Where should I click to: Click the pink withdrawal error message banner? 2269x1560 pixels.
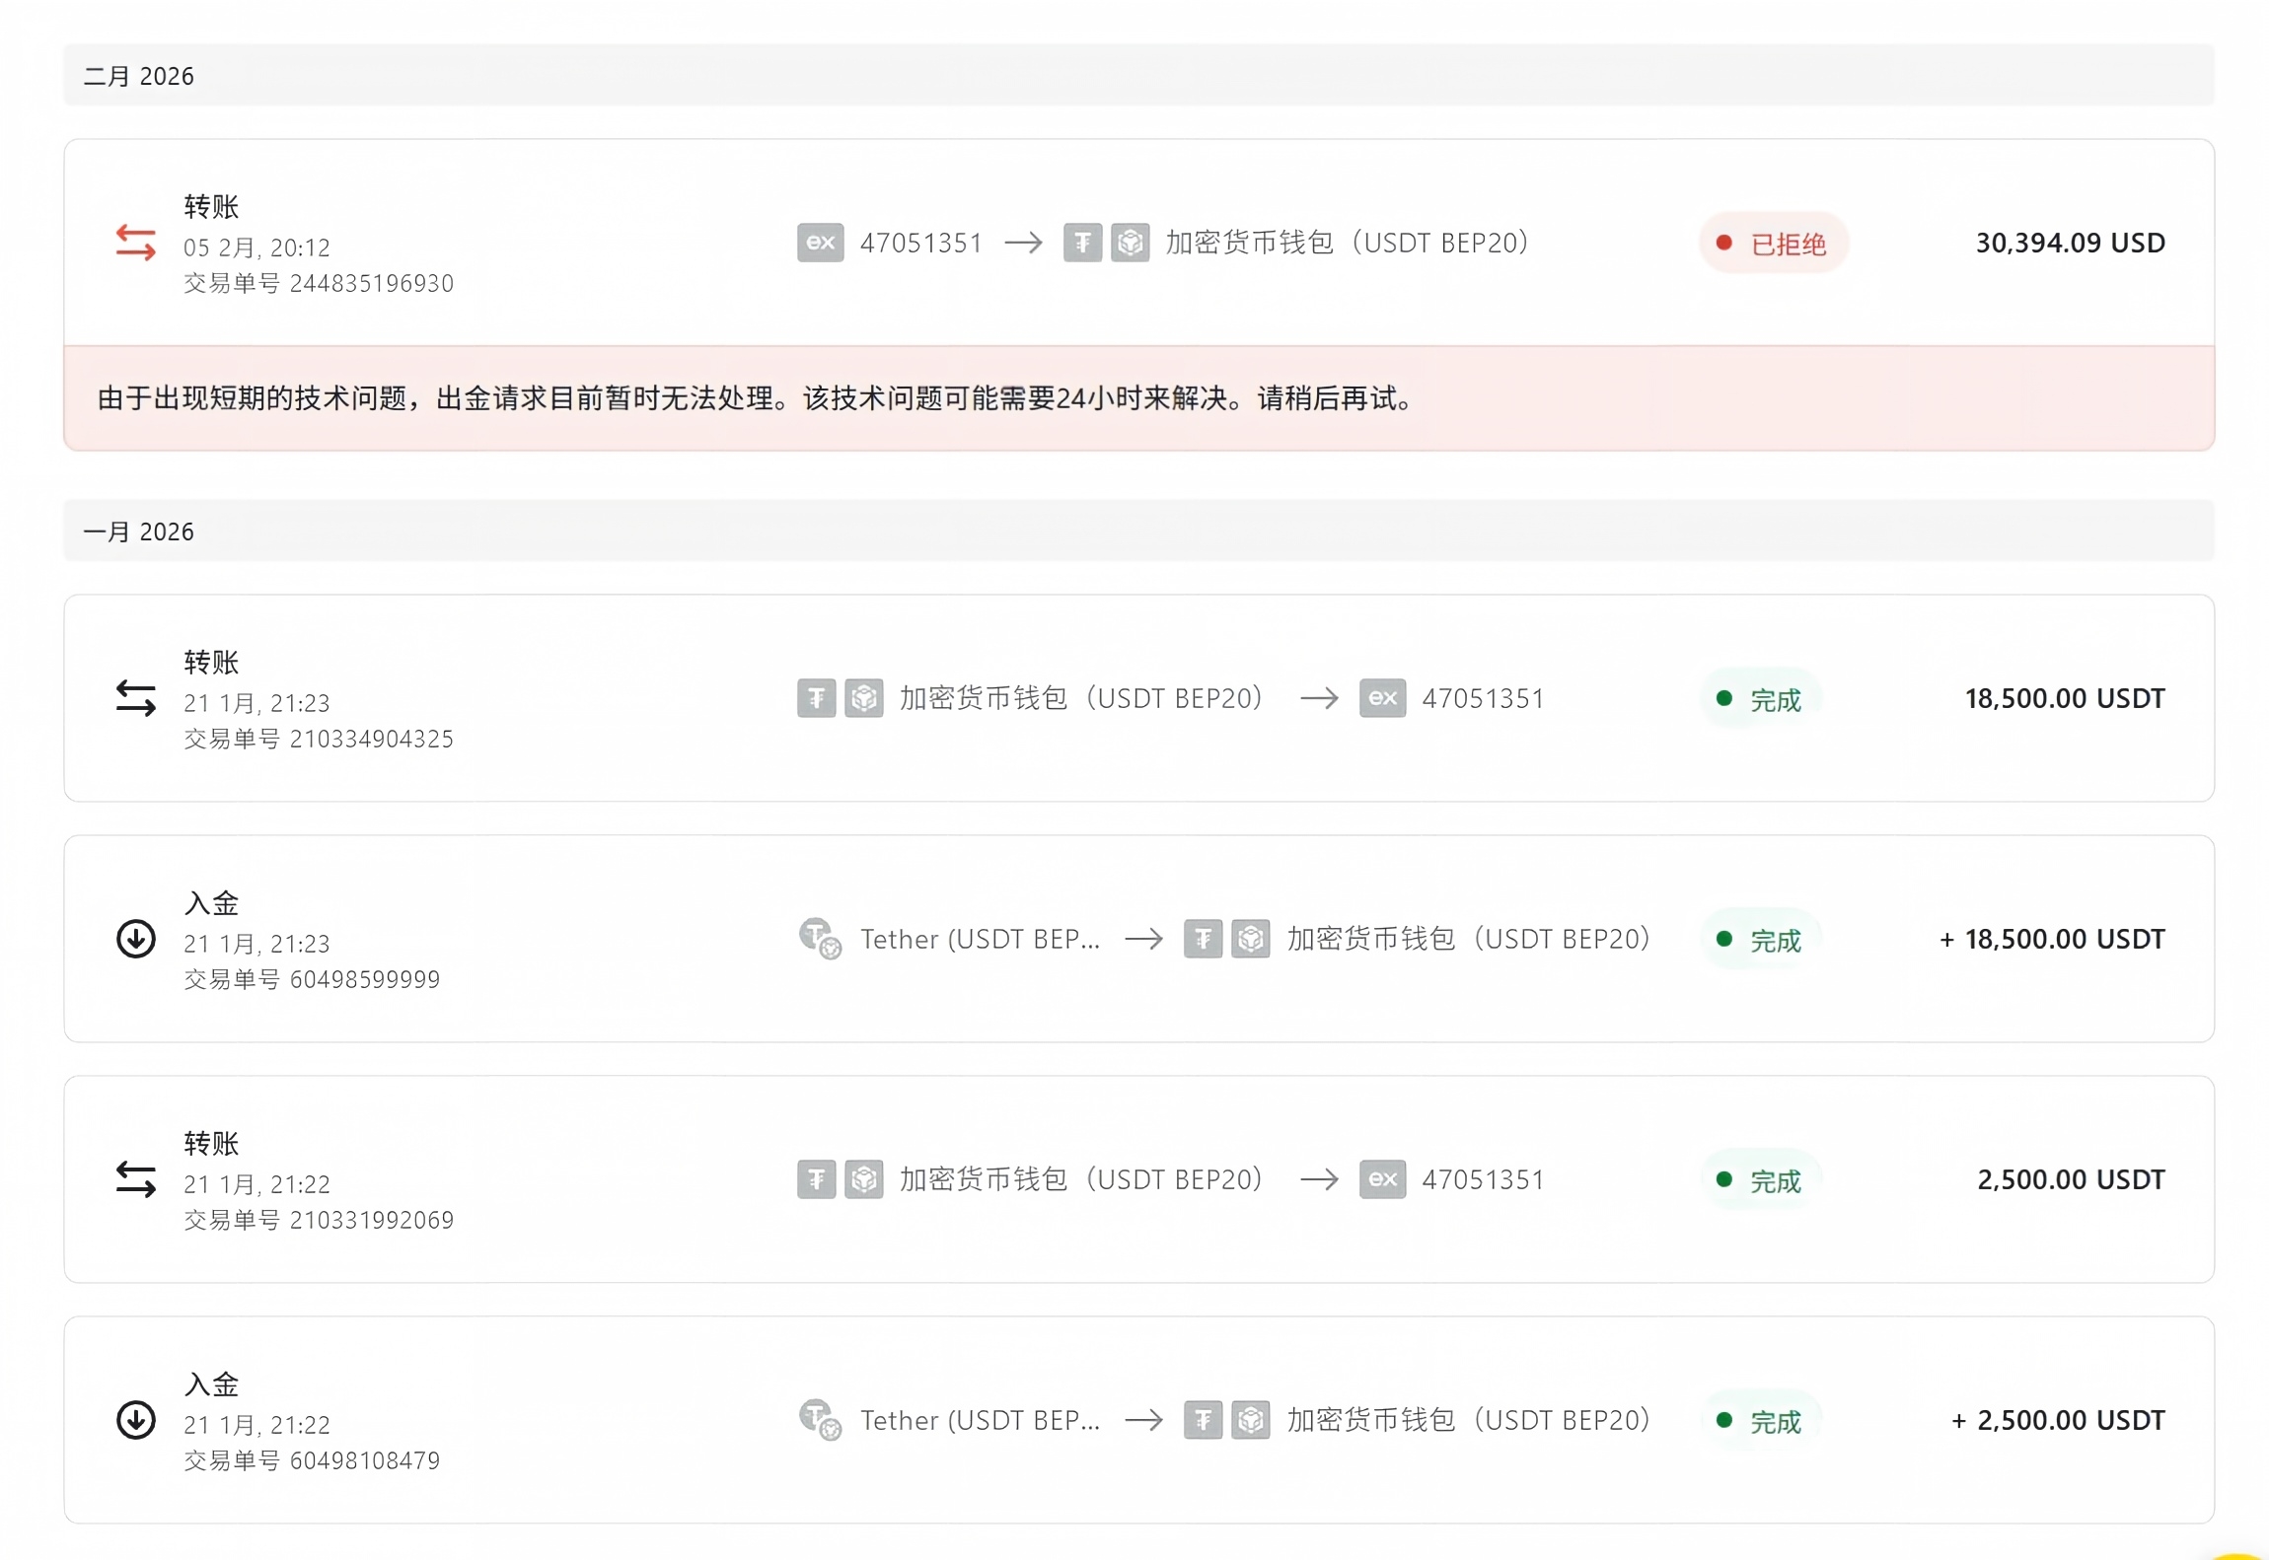(1138, 398)
